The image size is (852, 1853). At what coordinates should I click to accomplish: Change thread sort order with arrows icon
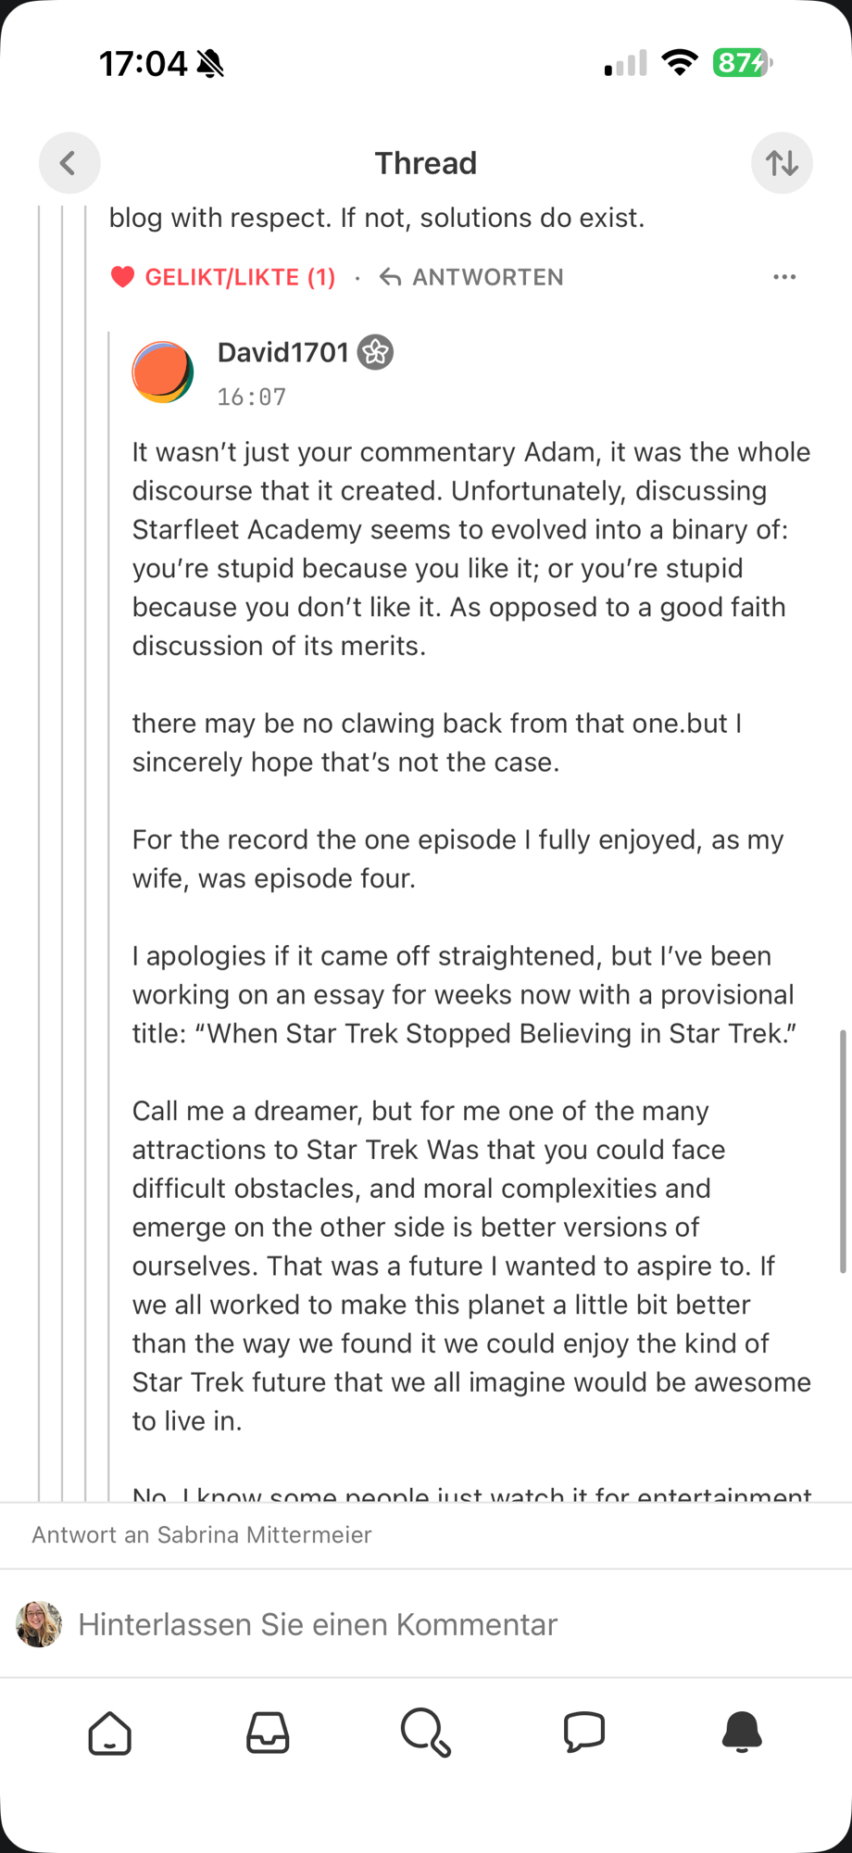click(x=782, y=163)
